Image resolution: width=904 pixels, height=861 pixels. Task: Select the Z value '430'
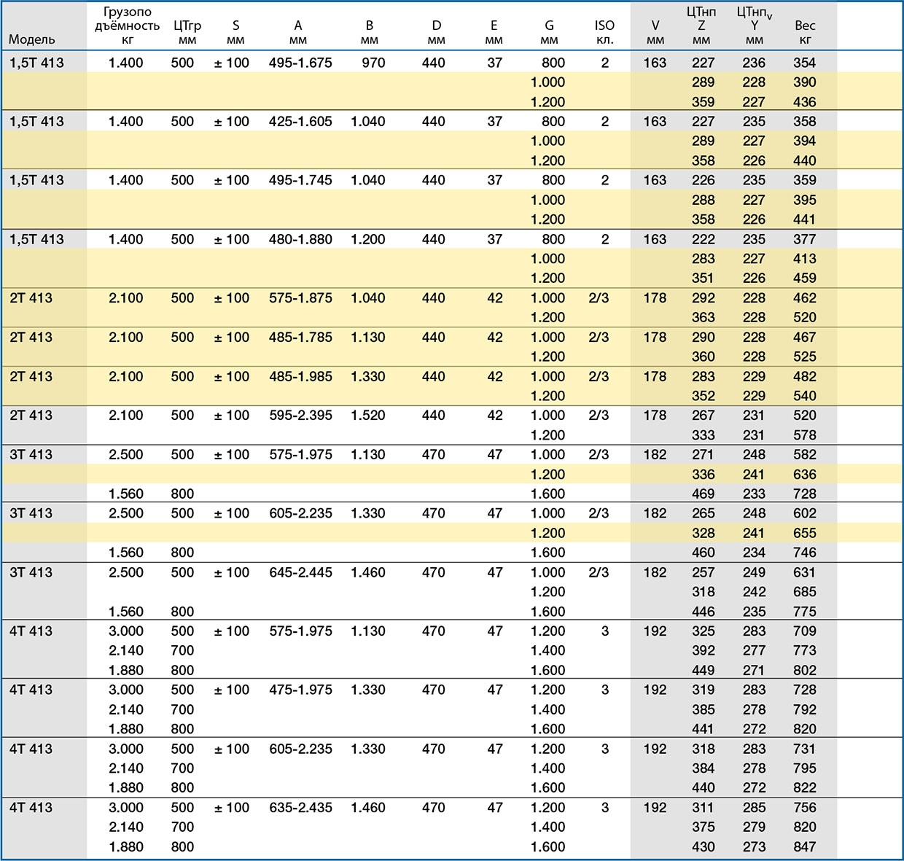704,846
